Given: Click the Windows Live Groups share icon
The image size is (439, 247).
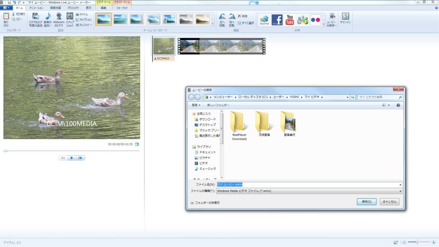Looking at the screenshot, I should [302, 20].
